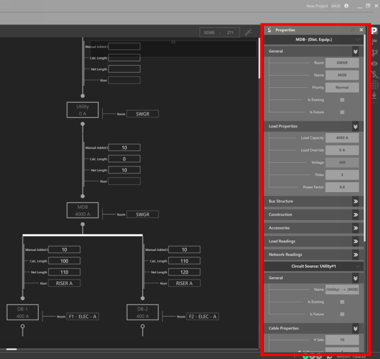Collapse the Load Properties section
Viewport: 380px width, 359px height.
[x=356, y=127]
